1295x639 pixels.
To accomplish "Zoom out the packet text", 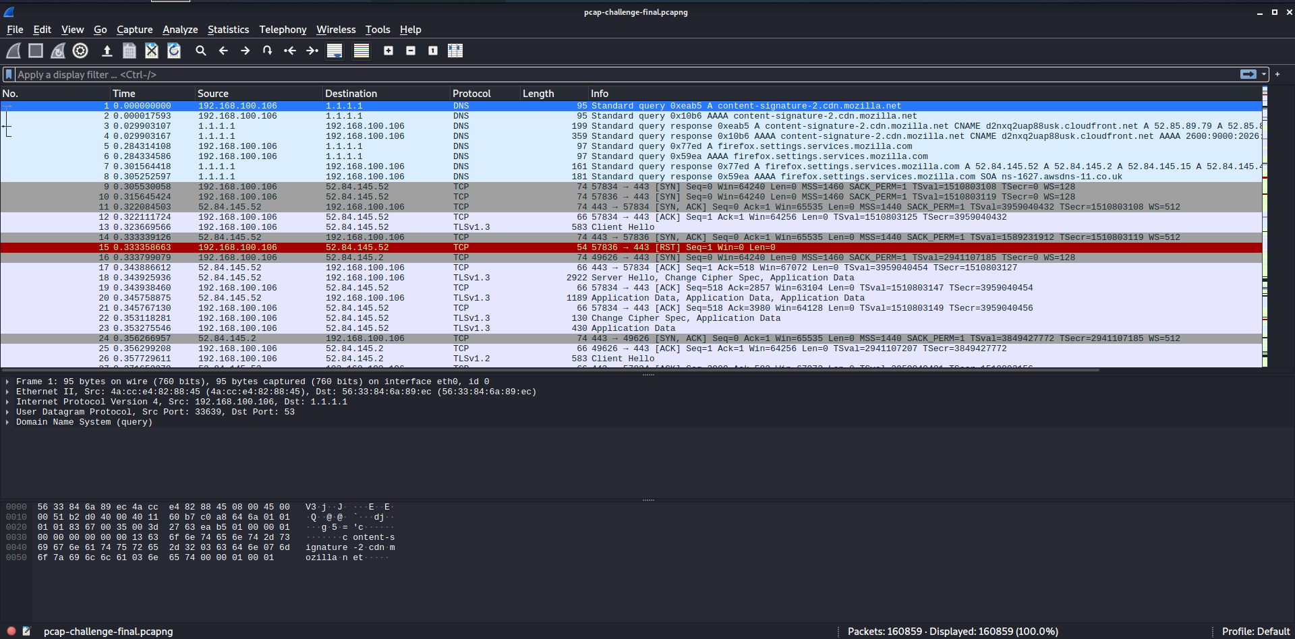I will [411, 51].
